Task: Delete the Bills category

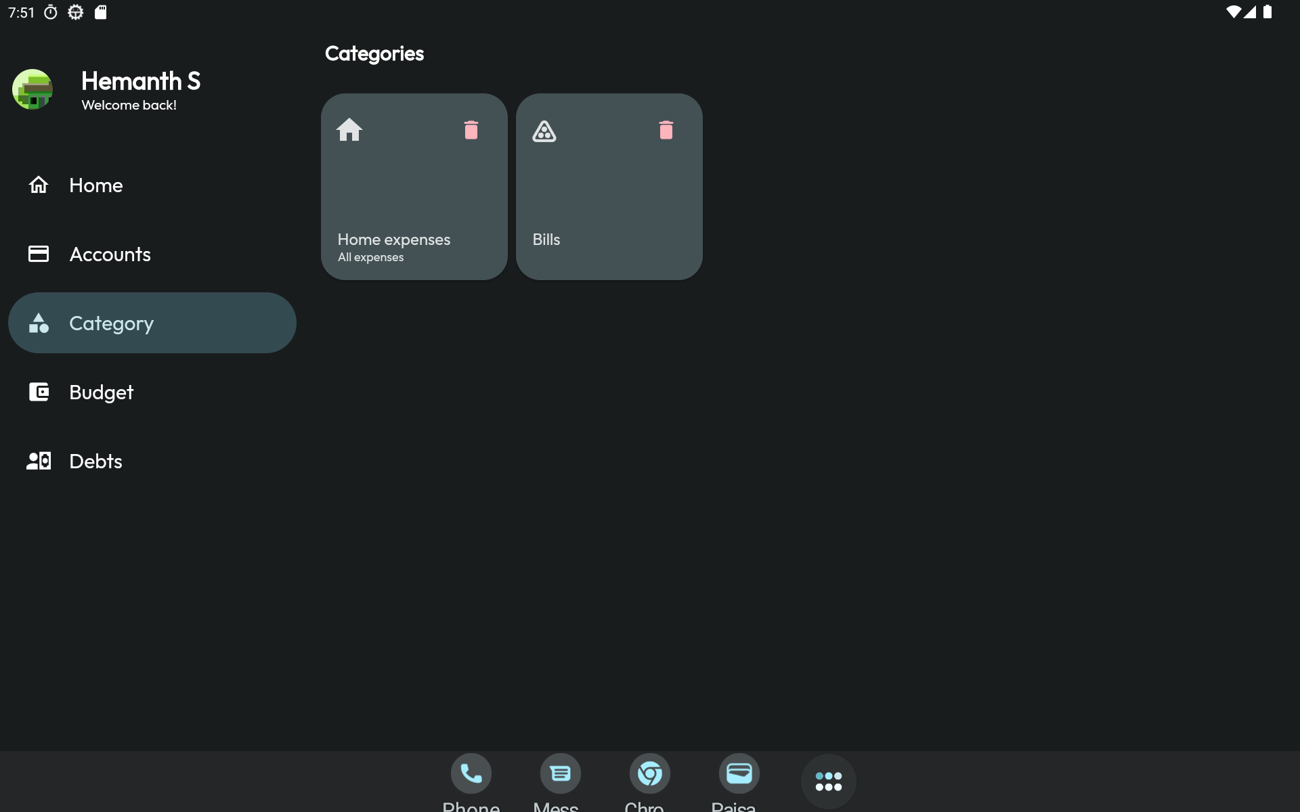Action: pos(666,130)
